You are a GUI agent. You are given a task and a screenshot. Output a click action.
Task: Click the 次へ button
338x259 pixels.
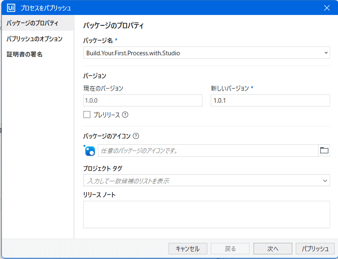point(273,249)
